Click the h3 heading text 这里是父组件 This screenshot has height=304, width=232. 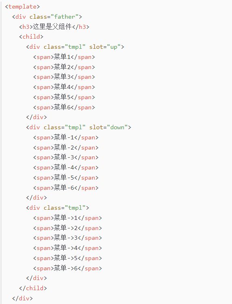52,27
